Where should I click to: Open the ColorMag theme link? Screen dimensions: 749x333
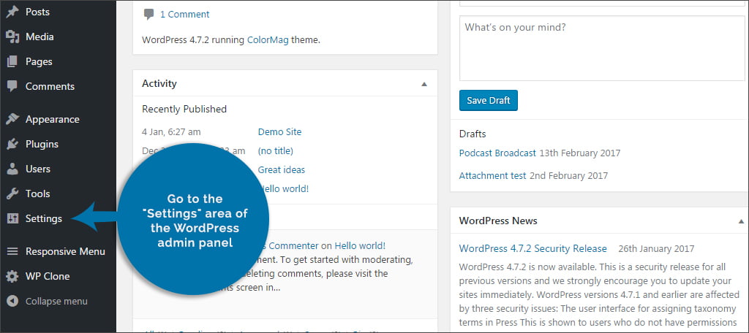click(x=268, y=40)
